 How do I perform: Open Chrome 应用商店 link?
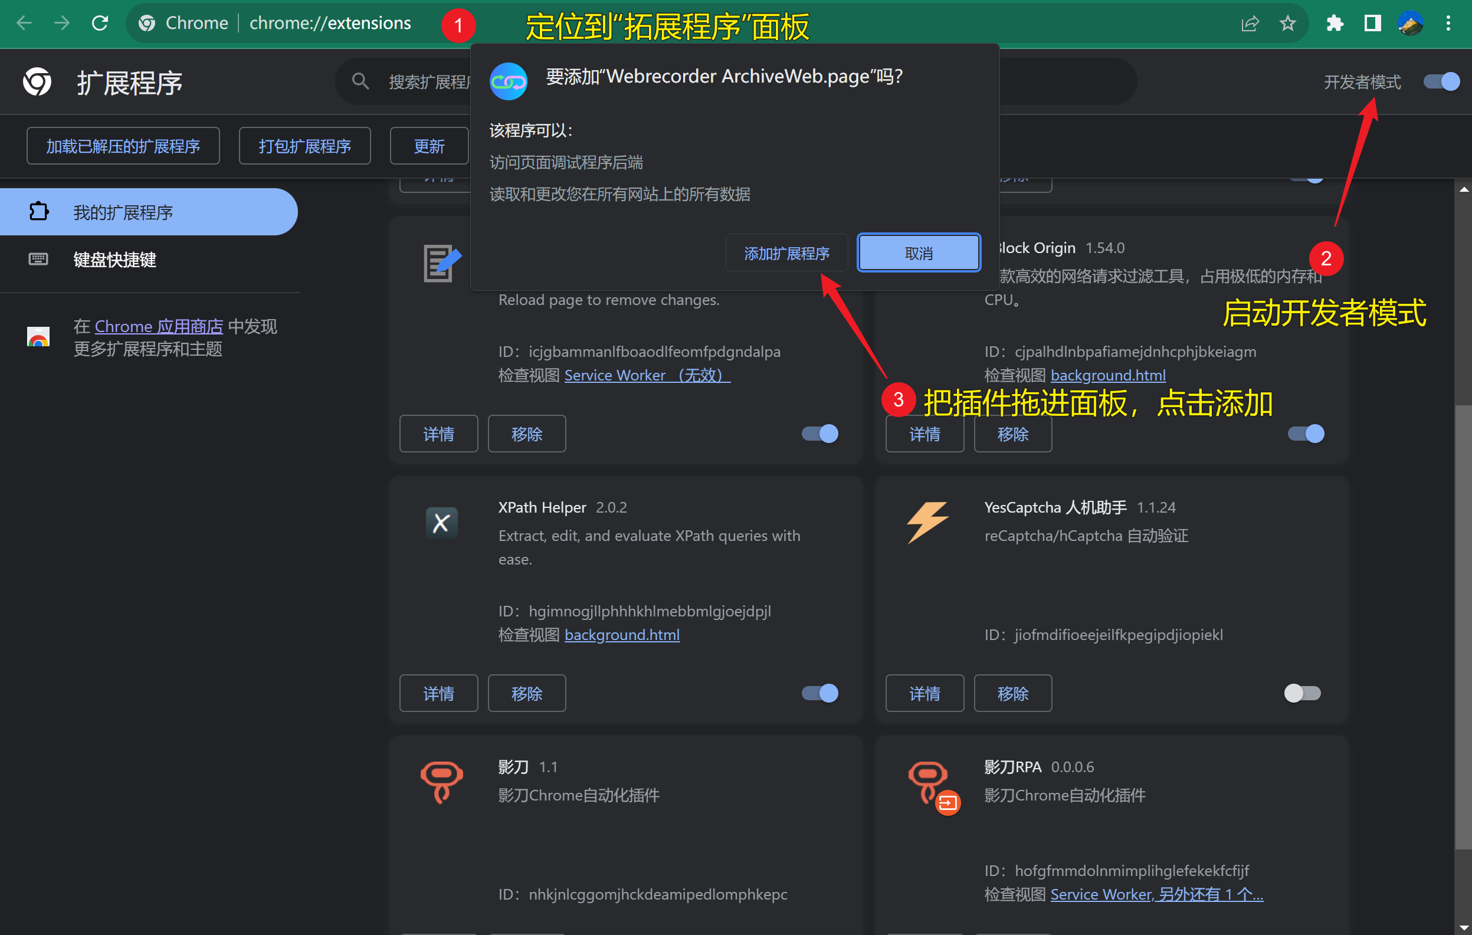[x=159, y=326]
